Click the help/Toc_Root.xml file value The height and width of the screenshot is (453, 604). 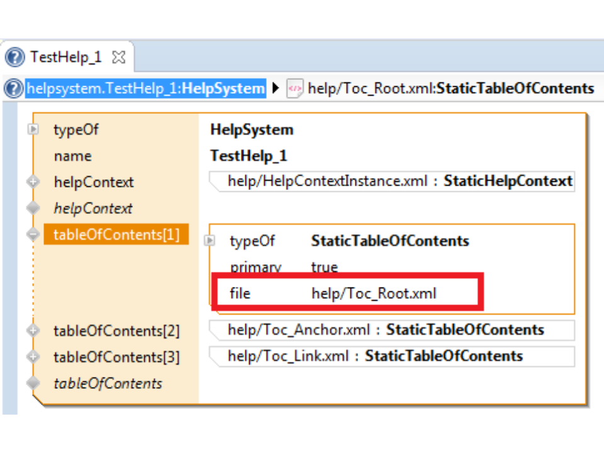pyautogui.click(x=374, y=293)
